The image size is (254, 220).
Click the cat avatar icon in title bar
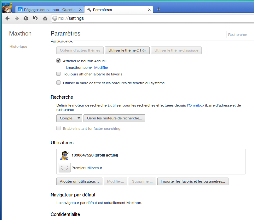[7, 8]
